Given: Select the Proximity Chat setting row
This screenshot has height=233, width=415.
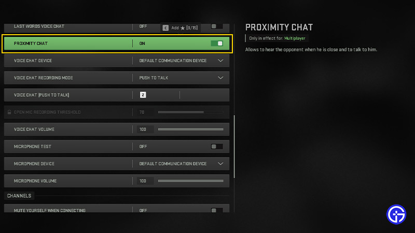Looking at the screenshot, I should (117, 43).
